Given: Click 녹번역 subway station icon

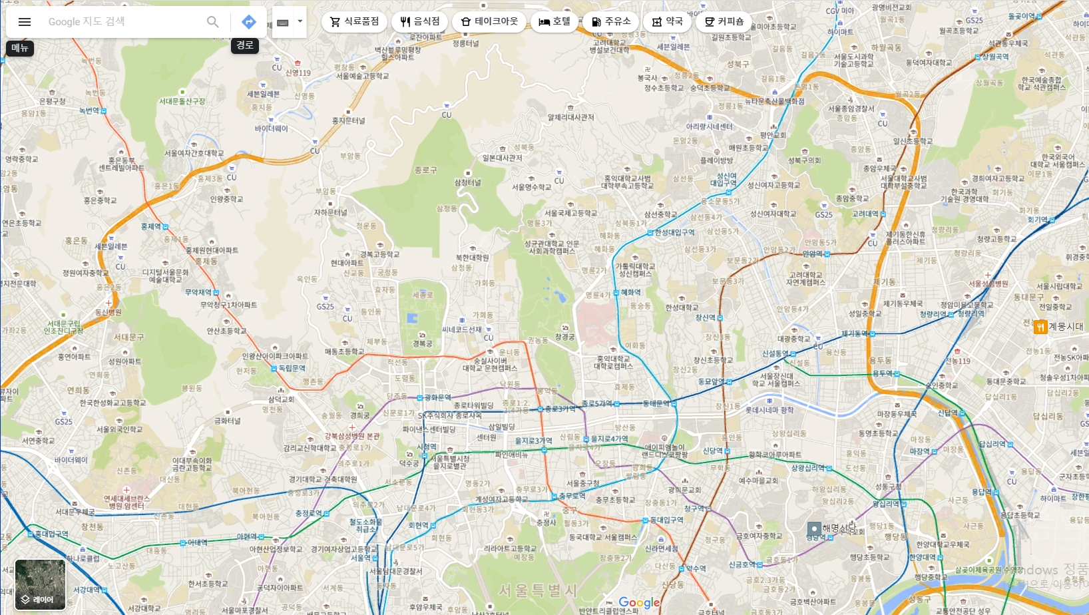Looking at the screenshot, I should tap(103, 111).
